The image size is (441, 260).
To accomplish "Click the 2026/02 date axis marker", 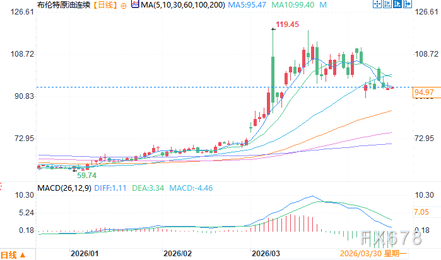I will (177, 254).
